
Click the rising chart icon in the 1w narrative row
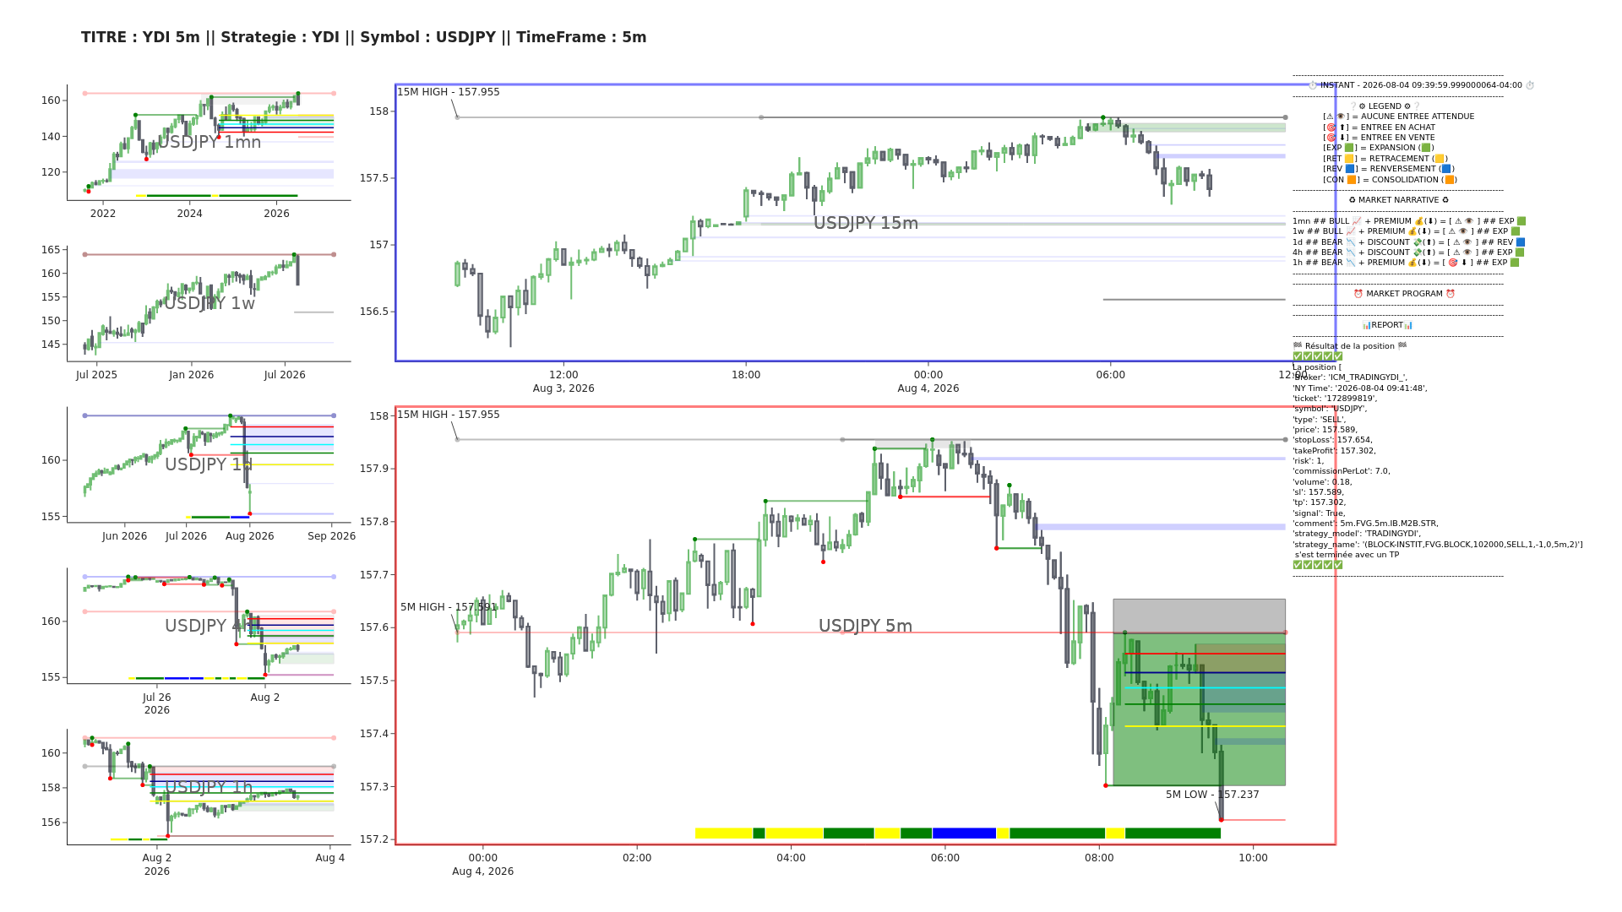1351,231
